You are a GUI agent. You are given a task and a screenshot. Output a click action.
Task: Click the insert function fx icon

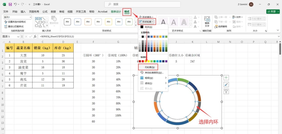click(x=35, y=37)
